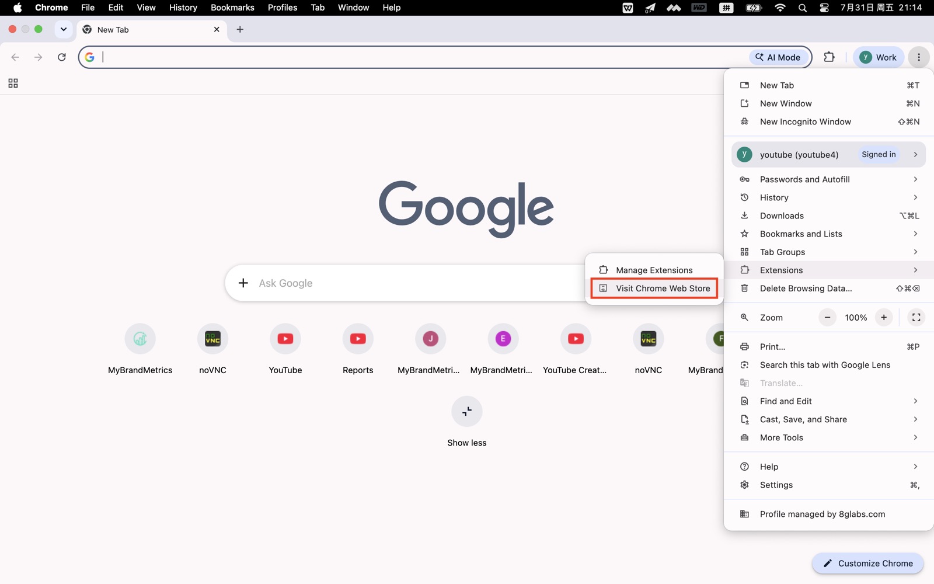
Task: Open the Wi-Fi status menu
Action: click(x=780, y=8)
